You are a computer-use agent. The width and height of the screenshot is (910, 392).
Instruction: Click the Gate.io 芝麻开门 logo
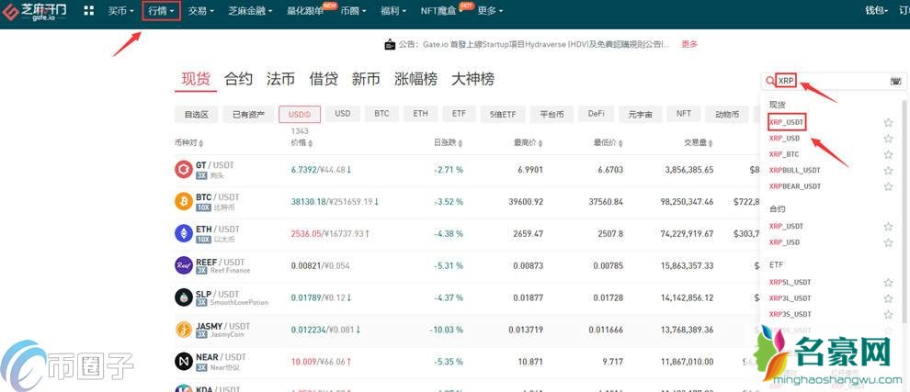[x=34, y=12]
